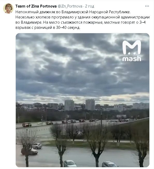Click the silver car parked at bottom center
Viewport: 154px width, 169px height.
click(x=70, y=164)
